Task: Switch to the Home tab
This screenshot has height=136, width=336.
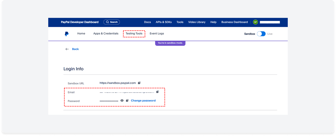Action: (81, 33)
